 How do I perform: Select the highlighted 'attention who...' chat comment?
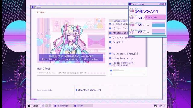[118, 33]
